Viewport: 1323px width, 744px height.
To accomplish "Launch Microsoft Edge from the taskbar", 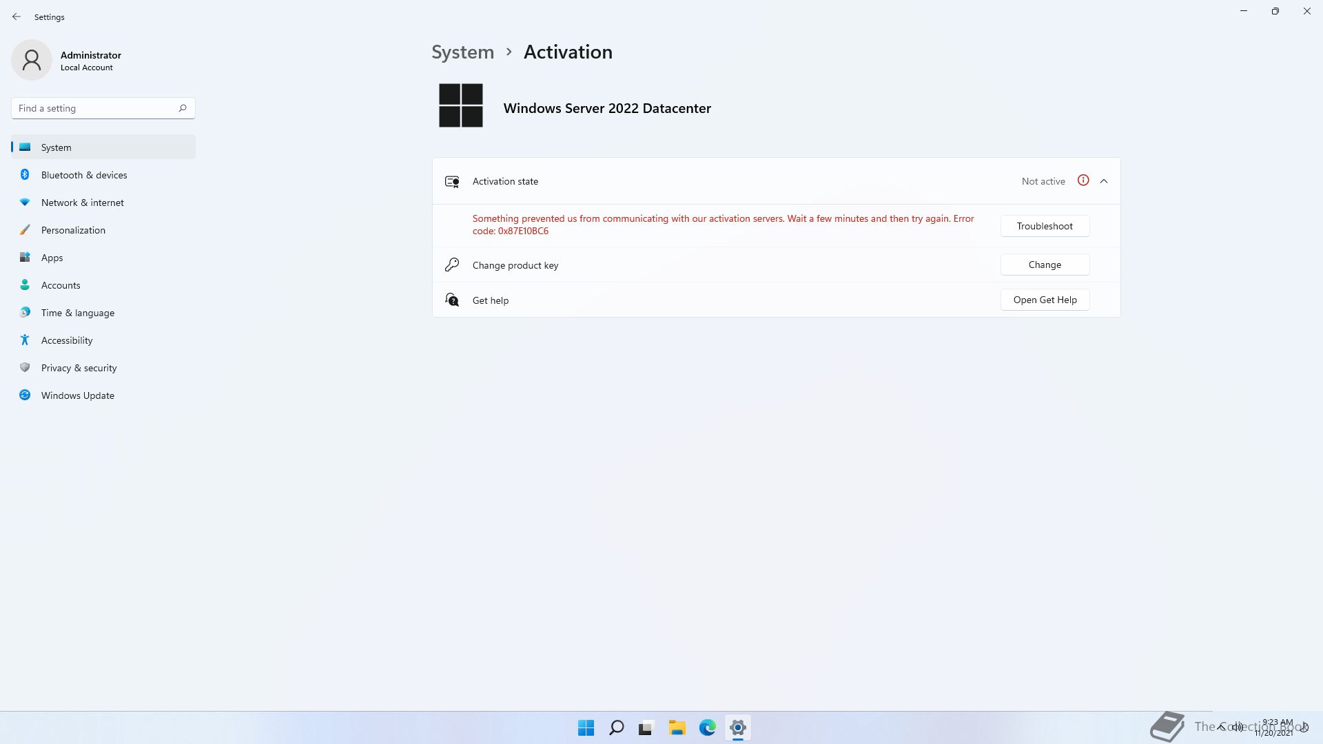I will (x=708, y=727).
